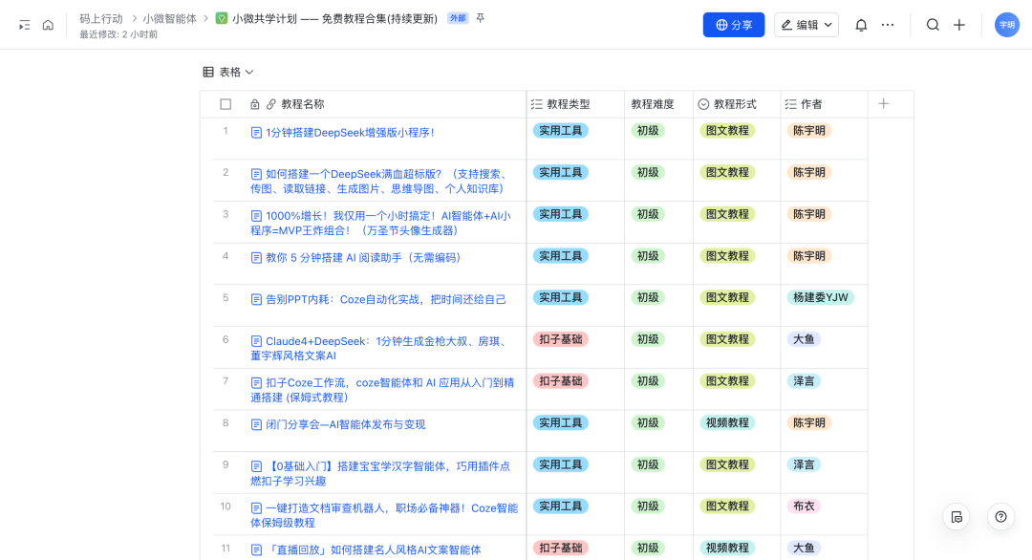
Task: Click row 8 视频教程 format tag
Action: click(x=727, y=422)
